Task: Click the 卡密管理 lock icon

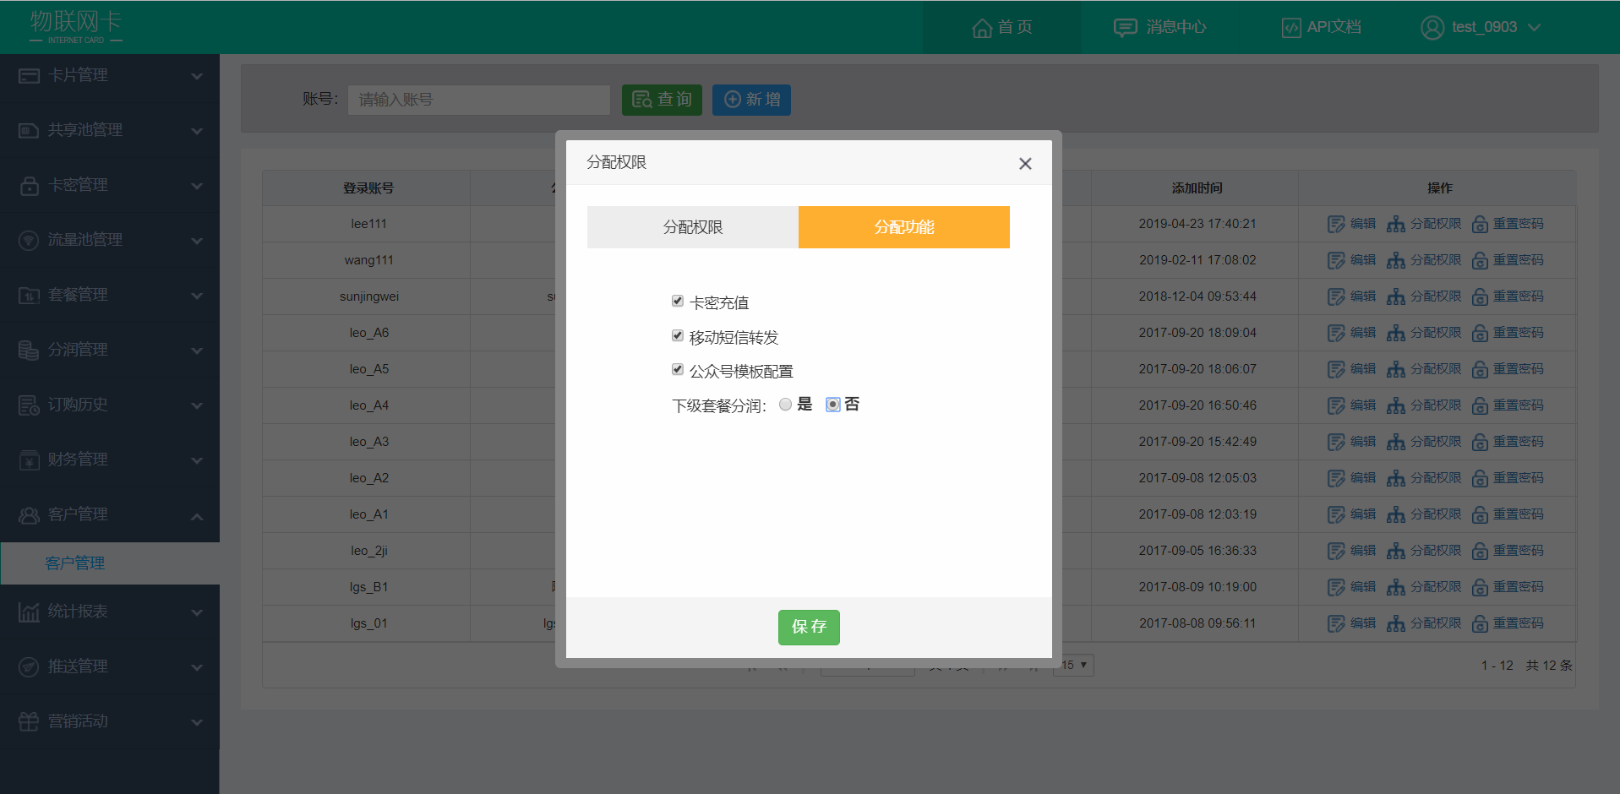Action: (29, 186)
